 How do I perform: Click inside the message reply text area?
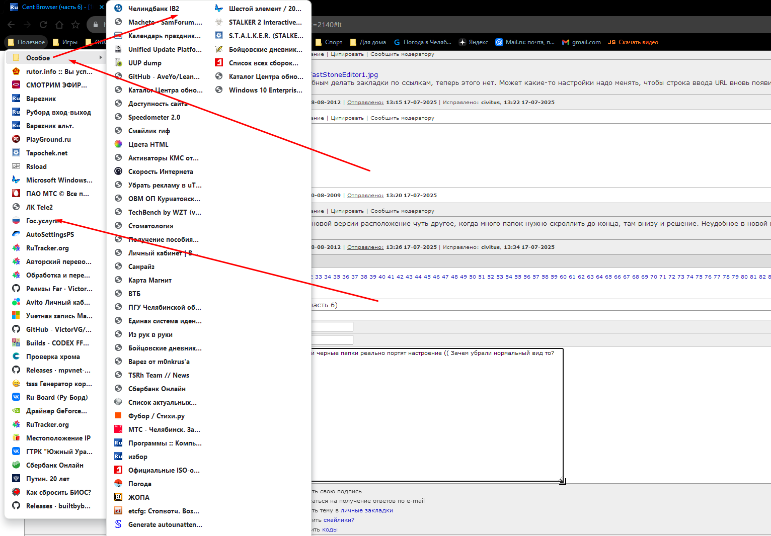point(437,415)
